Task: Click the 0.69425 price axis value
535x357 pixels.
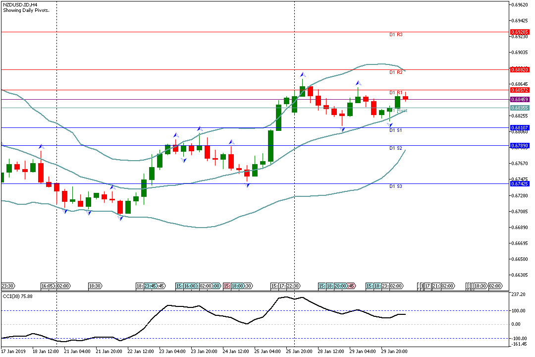Action: [x=519, y=20]
